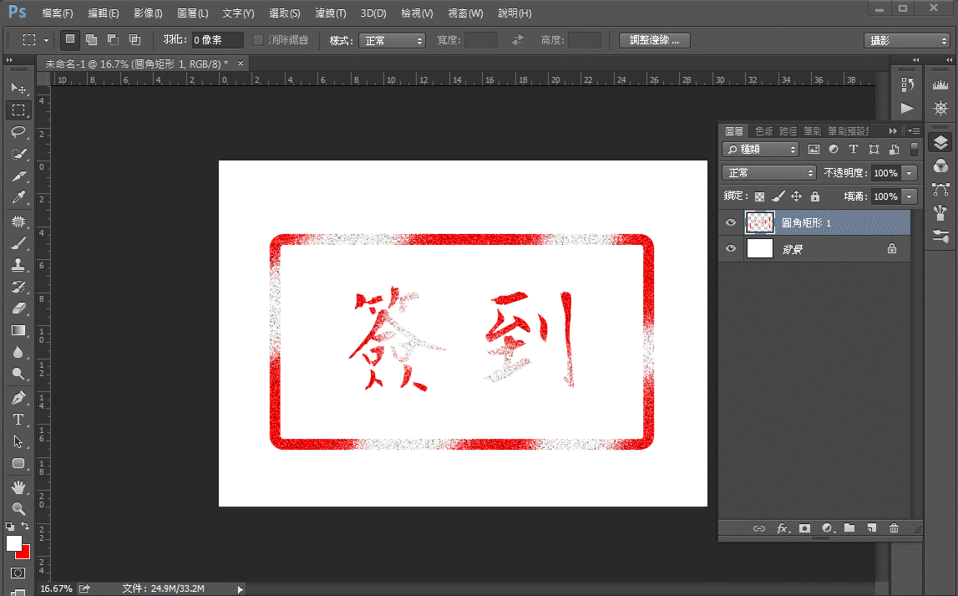Select the Pen tool
Image resolution: width=958 pixels, height=596 pixels.
coord(18,398)
